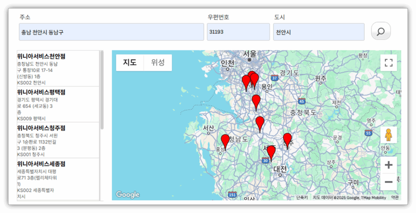Click address line 로 654 (세교동) 3
This screenshot has width=416, height=213.
35,106
